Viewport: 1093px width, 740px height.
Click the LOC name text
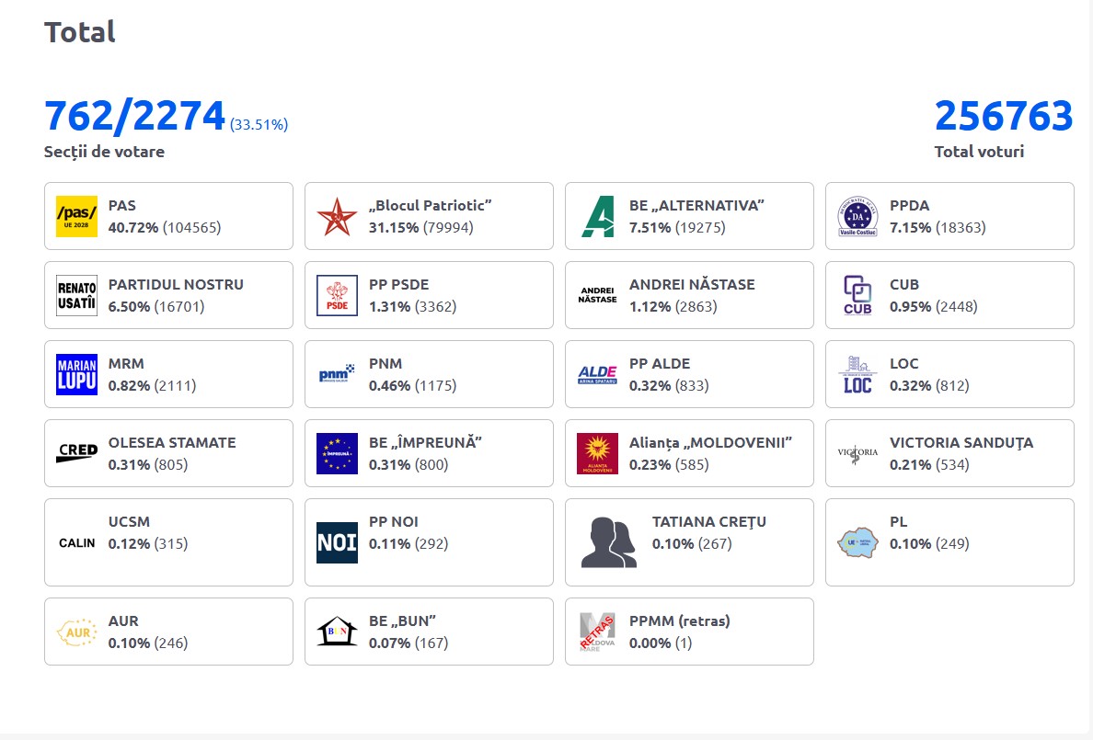[x=904, y=364]
